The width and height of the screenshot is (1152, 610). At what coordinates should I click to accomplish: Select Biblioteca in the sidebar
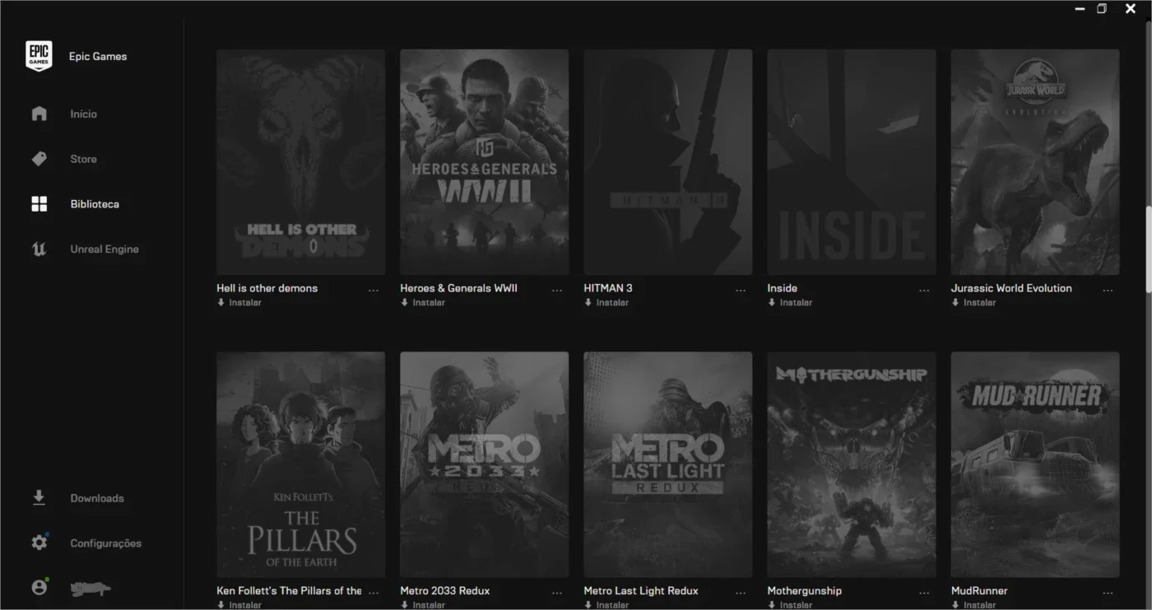coord(95,204)
